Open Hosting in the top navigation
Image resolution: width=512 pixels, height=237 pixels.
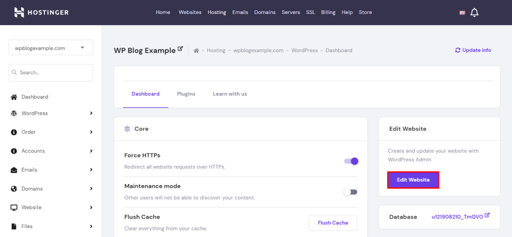pyautogui.click(x=217, y=12)
